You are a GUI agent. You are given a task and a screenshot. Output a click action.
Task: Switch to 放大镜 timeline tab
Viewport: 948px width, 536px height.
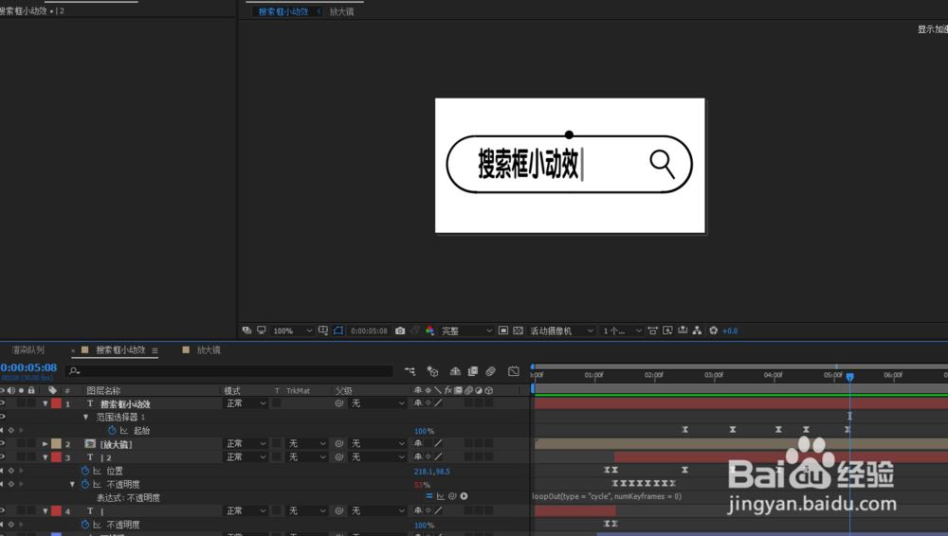click(209, 349)
